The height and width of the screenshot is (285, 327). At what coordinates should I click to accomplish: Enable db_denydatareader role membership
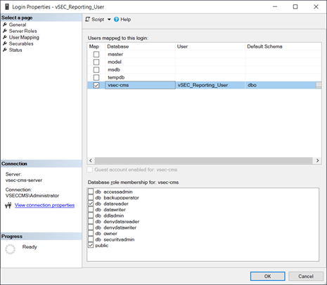[91, 222]
